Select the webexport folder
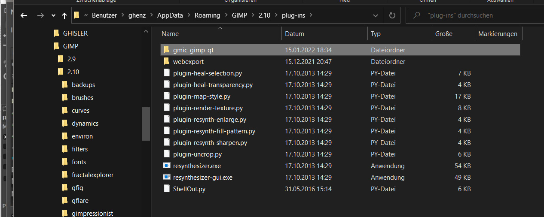The width and height of the screenshot is (544, 217). point(188,62)
